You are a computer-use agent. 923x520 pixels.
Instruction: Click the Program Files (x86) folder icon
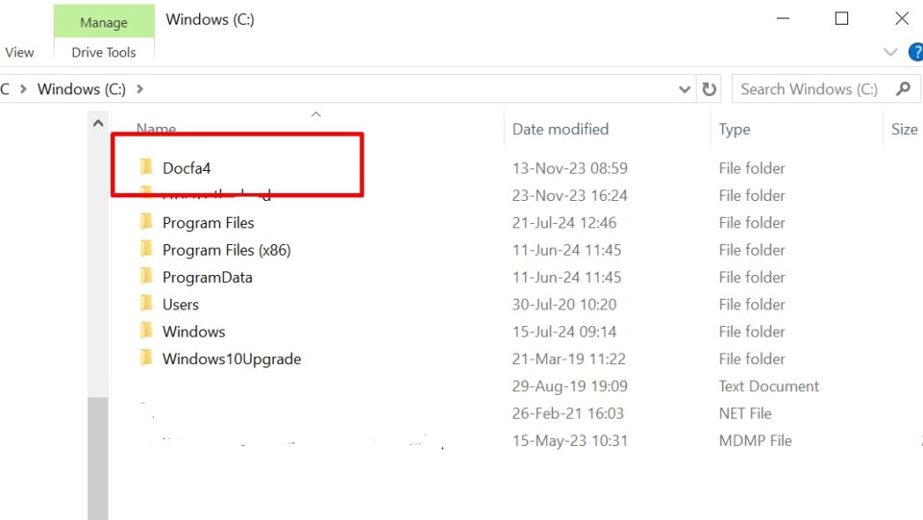pyautogui.click(x=146, y=250)
